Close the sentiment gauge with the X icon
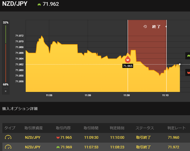 click(6, 91)
